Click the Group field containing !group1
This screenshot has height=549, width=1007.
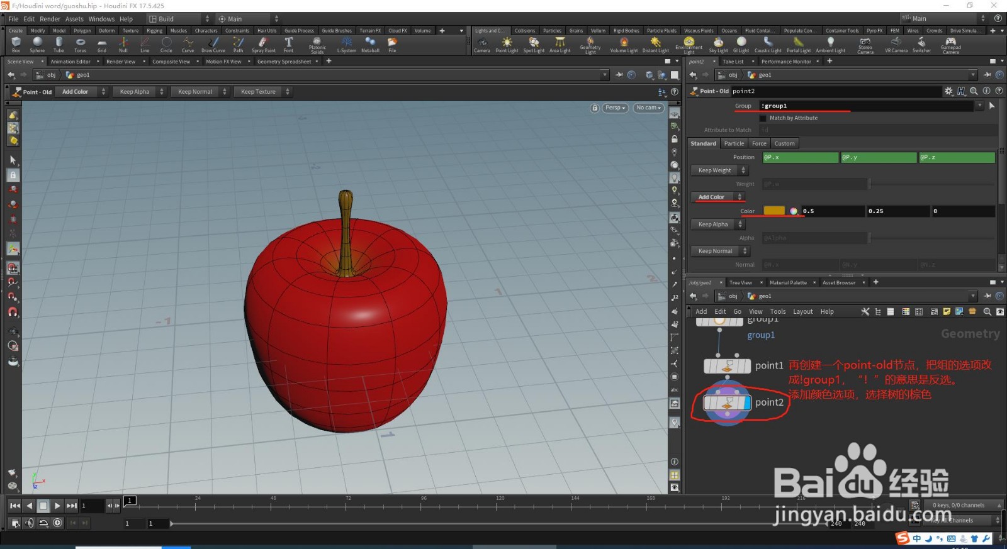click(x=867, y=106)
